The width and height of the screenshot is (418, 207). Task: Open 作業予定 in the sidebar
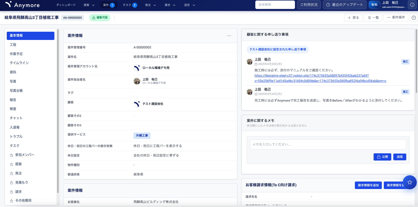point(30,54)
